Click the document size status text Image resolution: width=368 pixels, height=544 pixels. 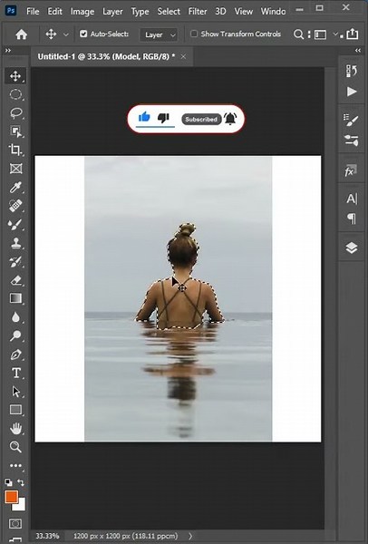click(126, 536)
